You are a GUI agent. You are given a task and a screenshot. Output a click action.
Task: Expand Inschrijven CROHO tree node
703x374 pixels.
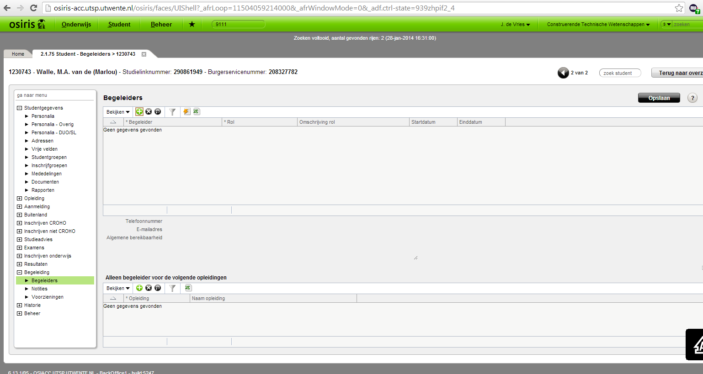[x=19, y=223]
